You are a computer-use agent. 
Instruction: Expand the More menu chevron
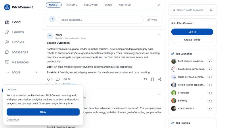coord(36,72)
